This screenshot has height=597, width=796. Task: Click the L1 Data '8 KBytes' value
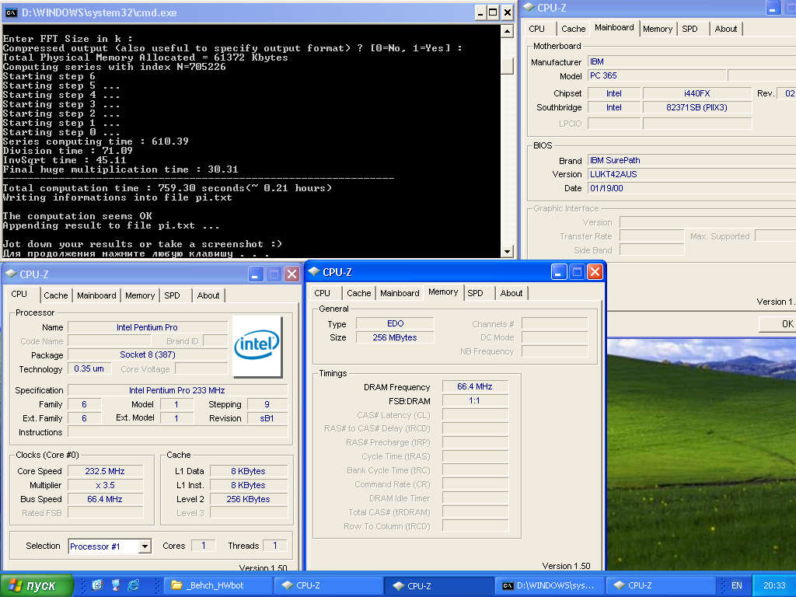pyautogui.click(x=248, y=471)
